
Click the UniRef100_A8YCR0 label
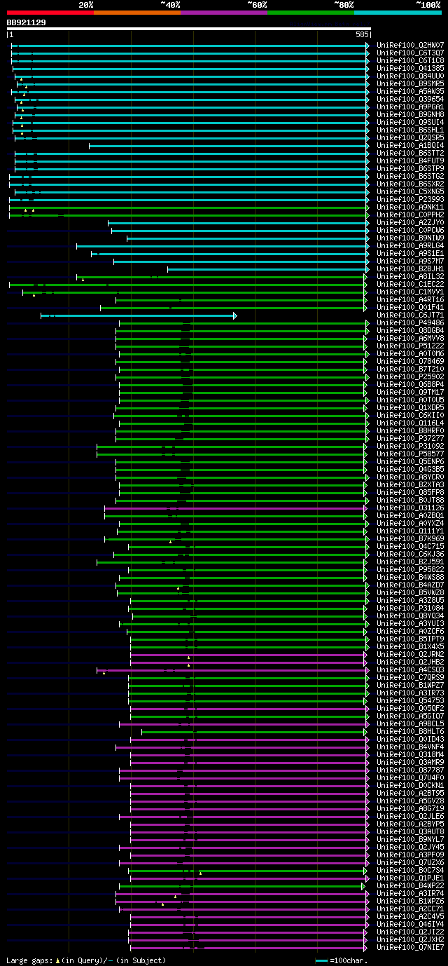410,477
